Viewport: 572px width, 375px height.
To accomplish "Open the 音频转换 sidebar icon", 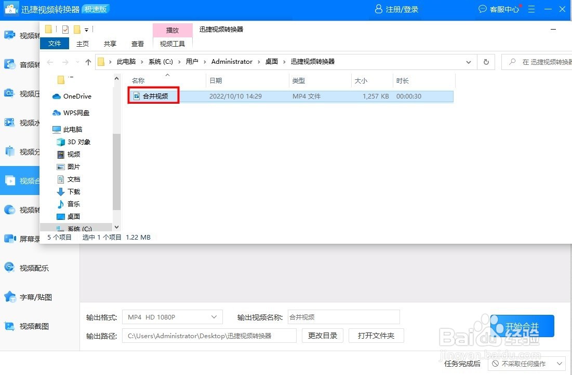I will pos(10,64).
